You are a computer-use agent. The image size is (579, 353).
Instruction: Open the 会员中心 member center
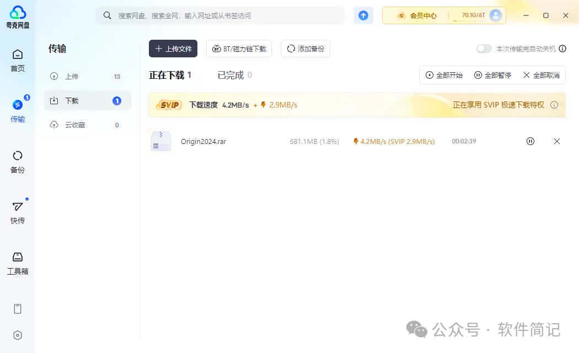point(416,15)
